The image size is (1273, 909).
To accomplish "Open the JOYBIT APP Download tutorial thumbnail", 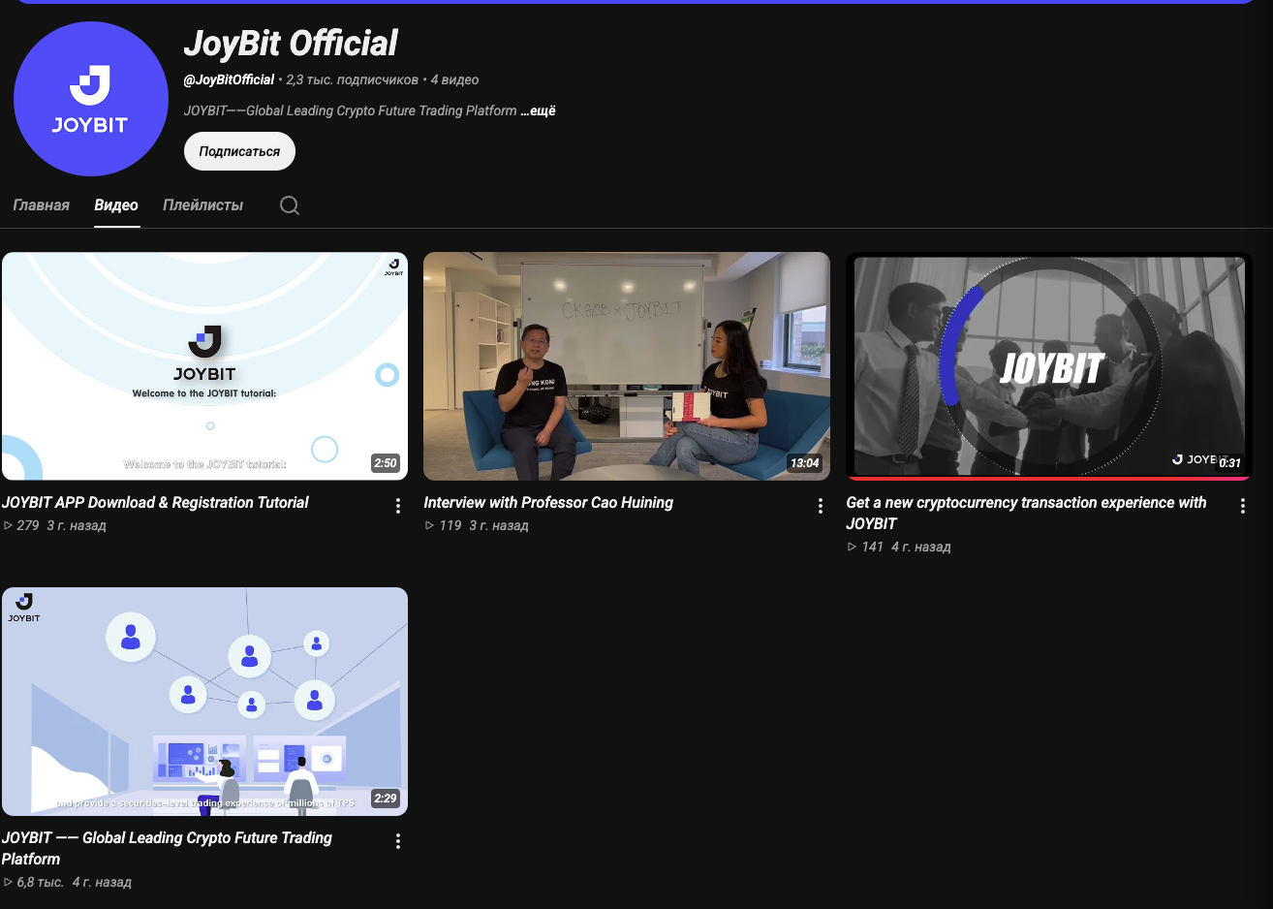I will point(204,366).
